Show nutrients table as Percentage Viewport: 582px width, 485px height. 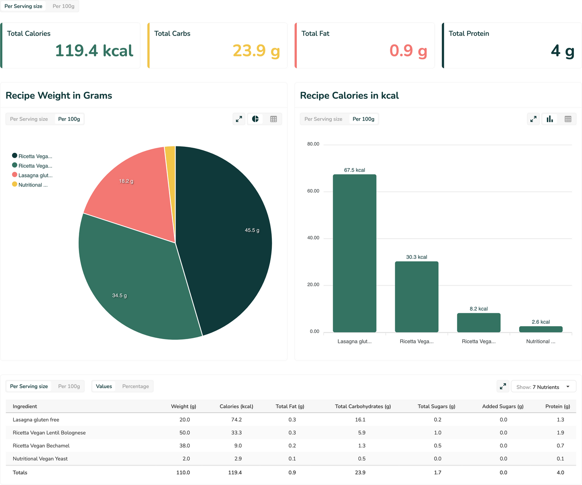[135, 386]
